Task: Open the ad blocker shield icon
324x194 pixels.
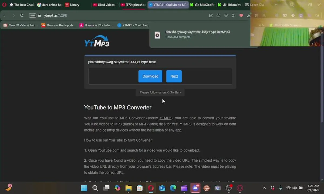Action: 226,16
